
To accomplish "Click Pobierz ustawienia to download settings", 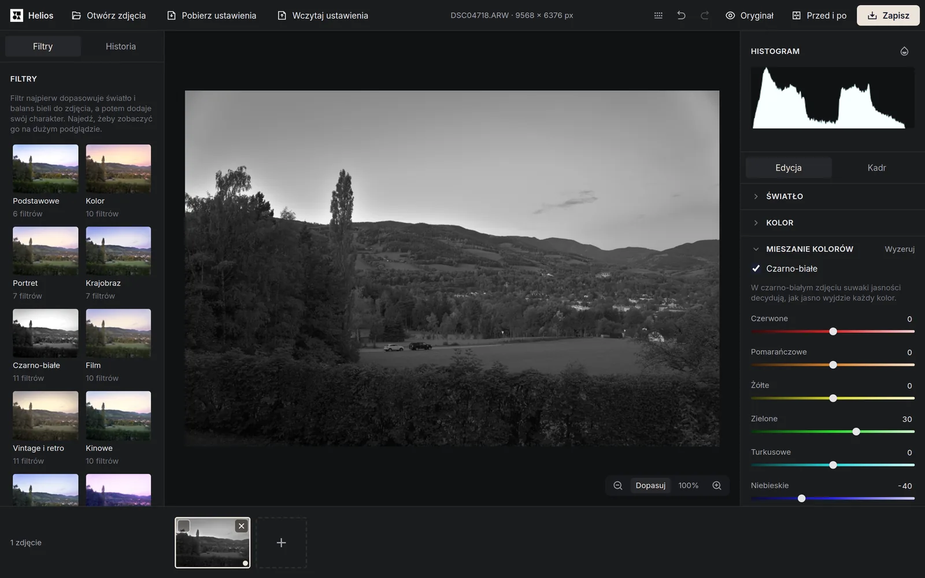I will click(212, 16).
